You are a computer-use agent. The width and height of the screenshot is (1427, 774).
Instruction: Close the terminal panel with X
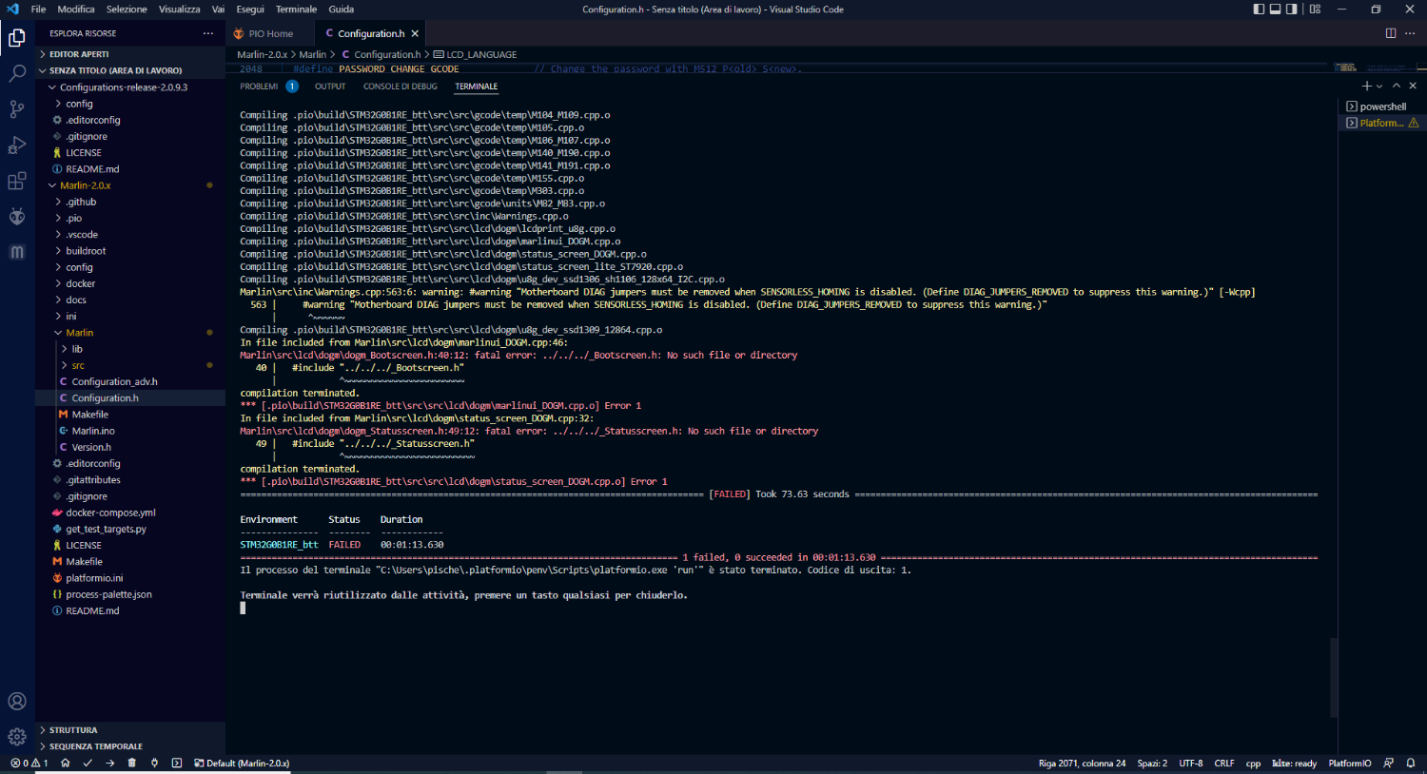click(x=1413, y=86)
